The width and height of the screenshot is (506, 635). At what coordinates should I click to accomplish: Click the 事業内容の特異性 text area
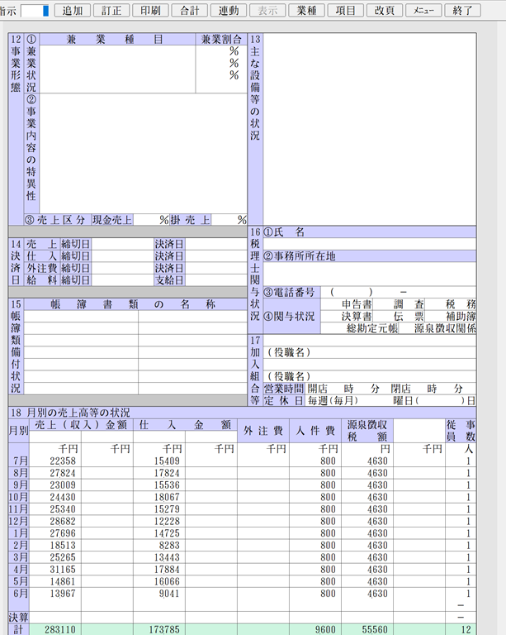click(x=142, y=153)
